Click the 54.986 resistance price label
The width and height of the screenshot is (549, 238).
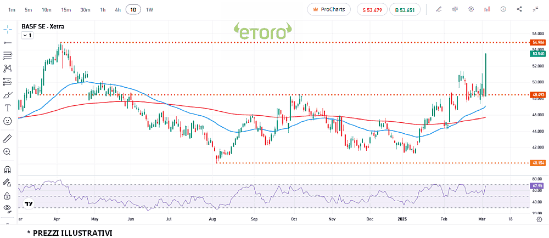(x=538, y=42)
